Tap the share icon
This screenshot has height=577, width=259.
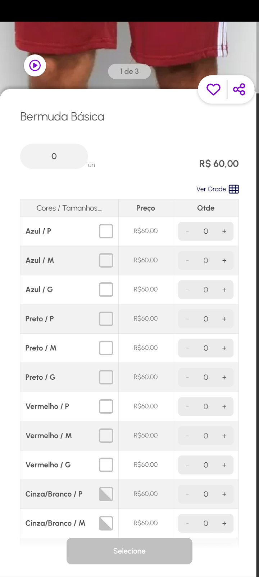pos(239,89)
